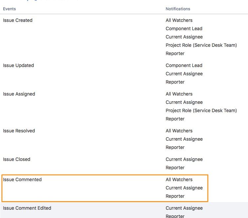Click the Events column header
Screen dimensions: 248x218
pyautogui.click(x=9, y=9)
